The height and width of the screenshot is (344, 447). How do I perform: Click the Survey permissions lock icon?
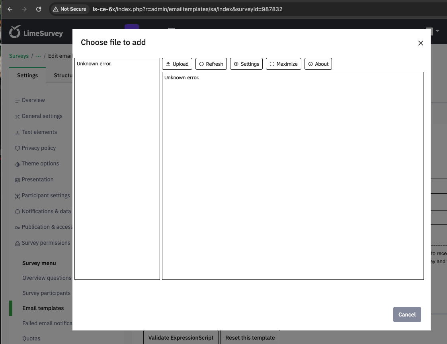18,244
